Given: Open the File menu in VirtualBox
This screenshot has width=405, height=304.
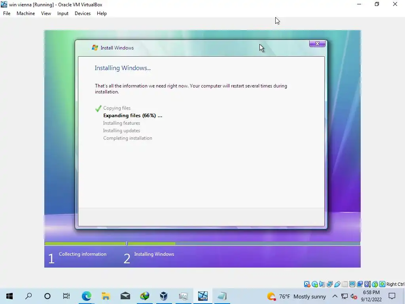Looking at the screenshot, I should [7, 13].
